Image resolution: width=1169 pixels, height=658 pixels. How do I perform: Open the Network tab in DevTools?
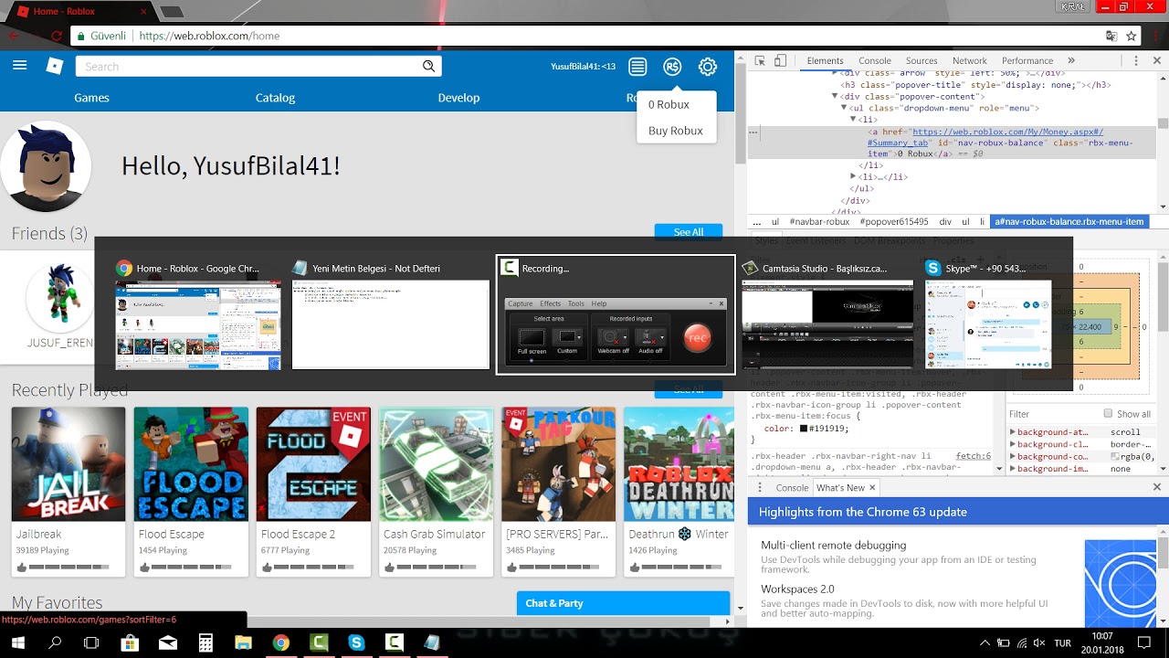pos(970,60)
